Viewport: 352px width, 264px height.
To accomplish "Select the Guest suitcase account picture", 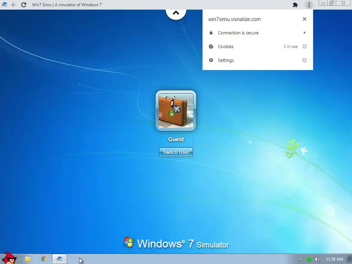I will point(176,111).
